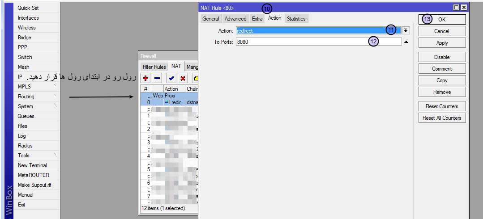Open New Terminal from the sidebar
The width and height of the screenshot is (483, 219).
pyautogui.click(x=32, y=165)
